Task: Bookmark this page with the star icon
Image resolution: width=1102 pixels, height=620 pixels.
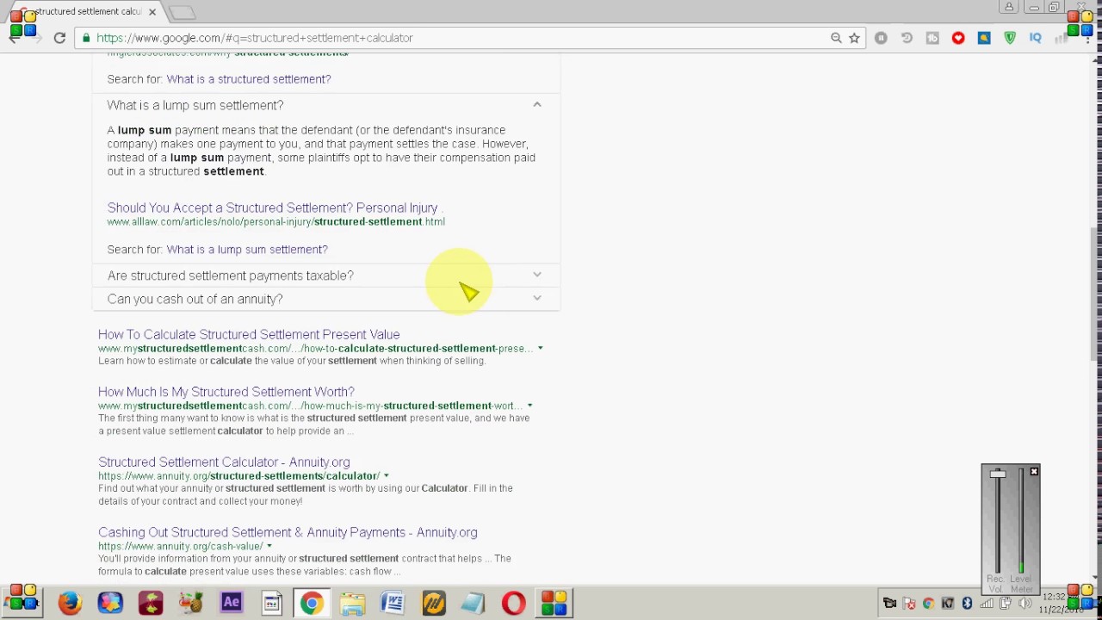Action: 854,38
